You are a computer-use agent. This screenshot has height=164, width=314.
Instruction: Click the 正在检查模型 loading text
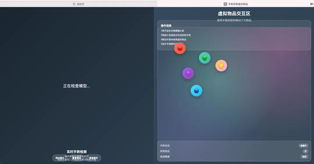coord(77,86)
